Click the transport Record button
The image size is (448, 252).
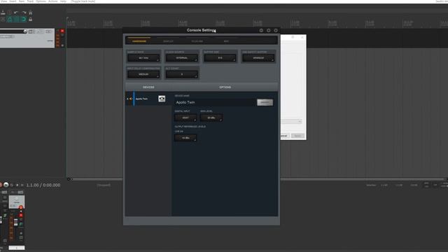click(x=1, y=185)
